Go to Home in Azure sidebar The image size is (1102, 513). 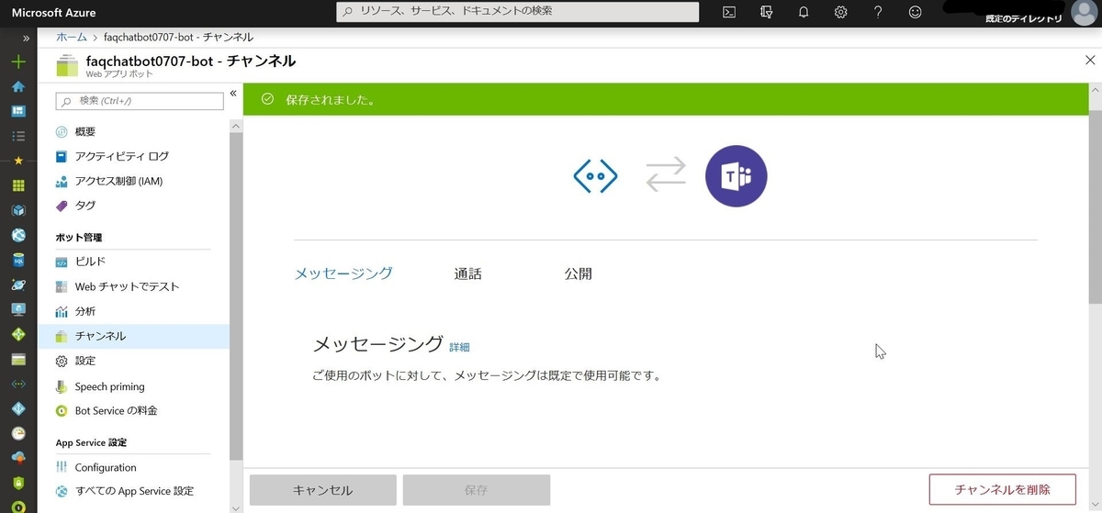[18, 86]
